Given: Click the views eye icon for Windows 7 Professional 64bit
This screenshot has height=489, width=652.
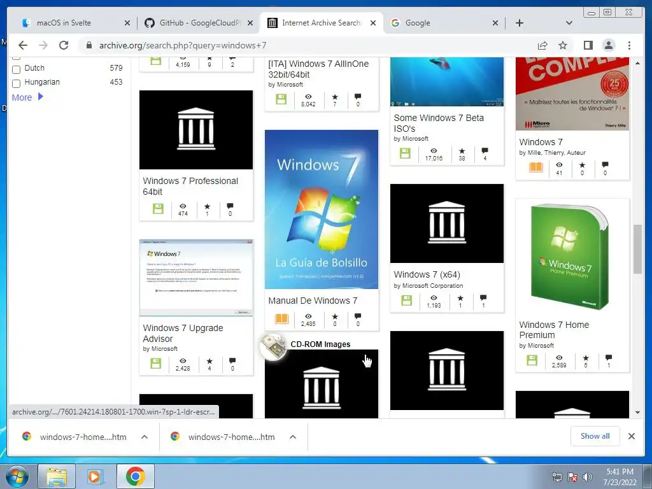Looking at the screenshot, I should pyautogui.click(x=183, y=206).
